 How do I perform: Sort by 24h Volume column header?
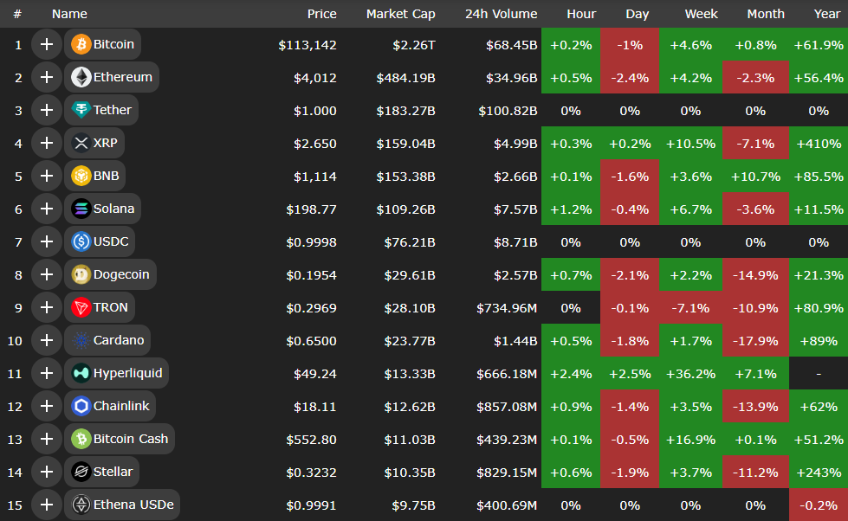[501, 14]
